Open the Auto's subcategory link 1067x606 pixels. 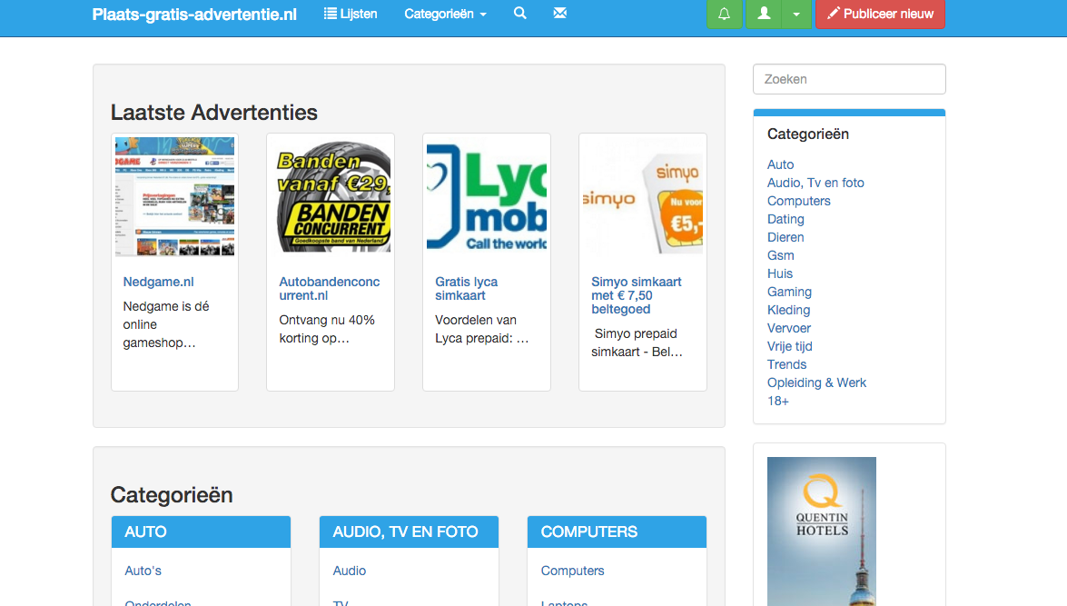coord(143,571)
